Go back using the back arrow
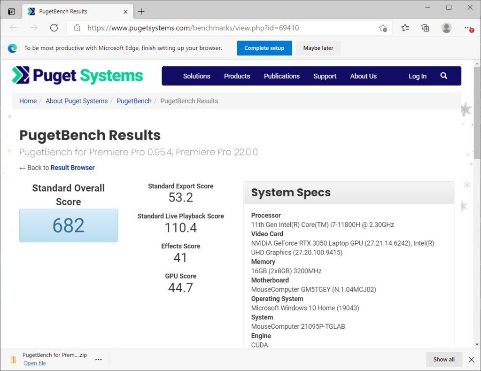 [x=14, y=28]
